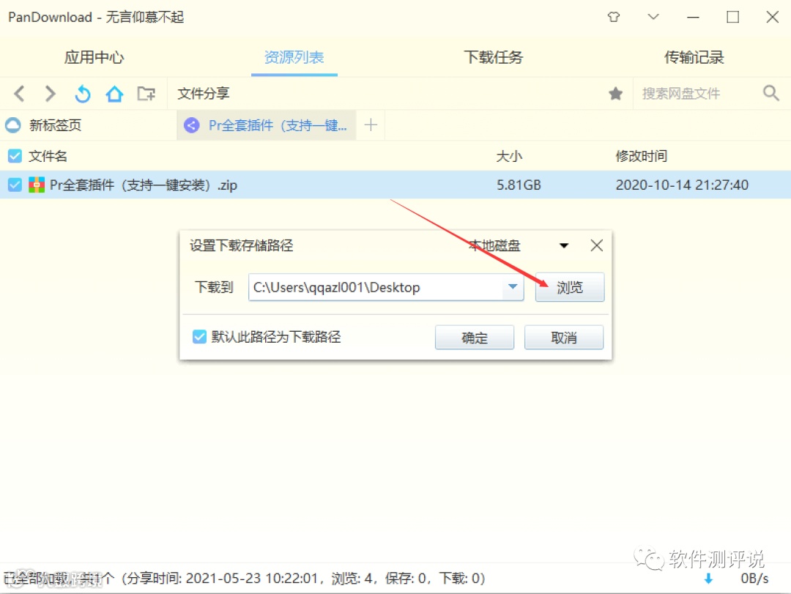
Task: Click the 文件分享 path breadcrumb
Action: [x=204, y=93]
